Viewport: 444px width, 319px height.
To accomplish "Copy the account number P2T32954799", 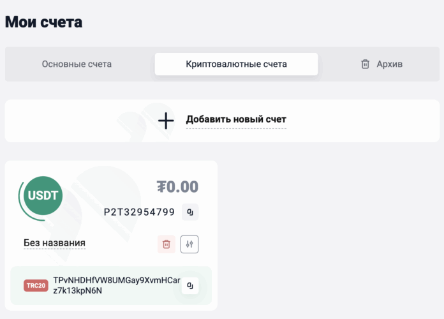I will click(x=190, y=212).
